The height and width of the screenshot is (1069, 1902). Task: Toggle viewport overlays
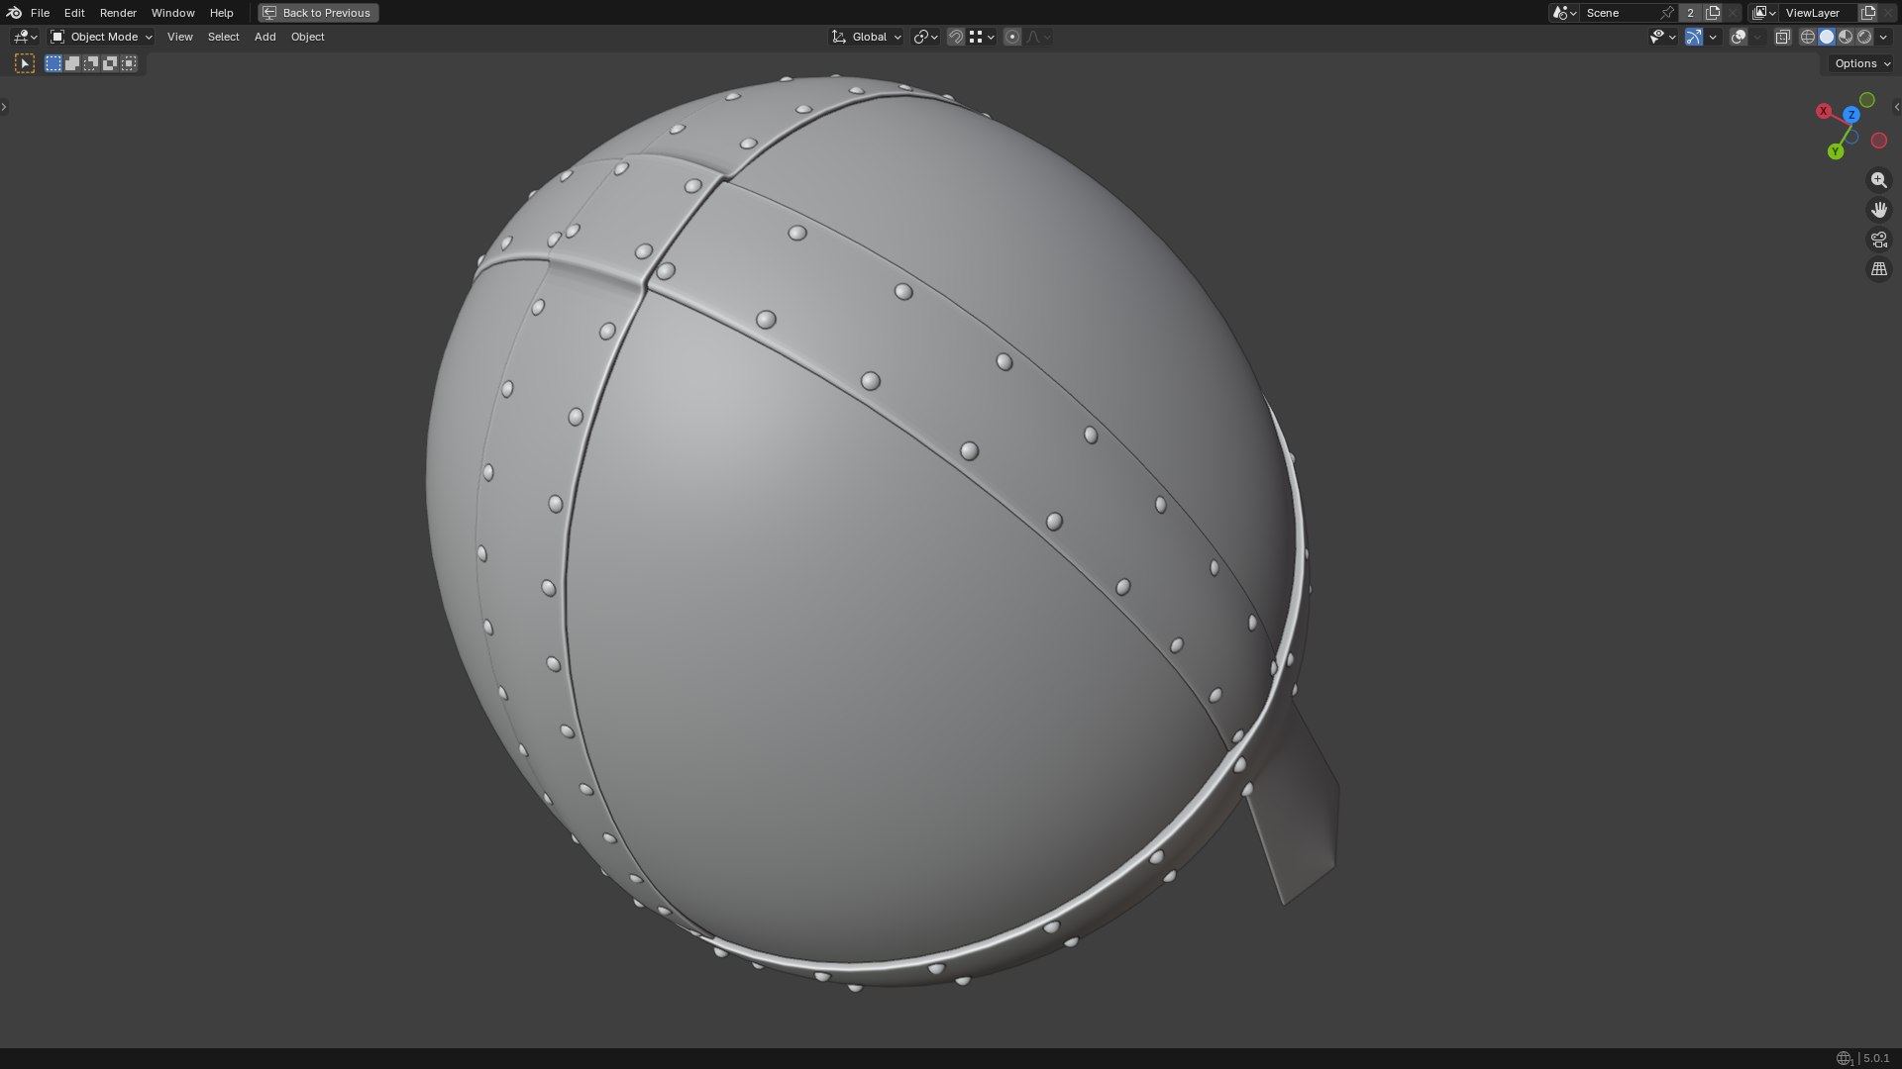click(1739, 37)
